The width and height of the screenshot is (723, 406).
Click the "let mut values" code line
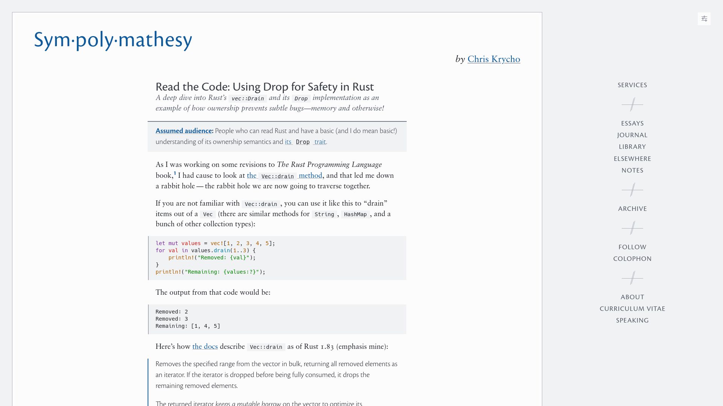pyautogui.click(x=215, y=243)
